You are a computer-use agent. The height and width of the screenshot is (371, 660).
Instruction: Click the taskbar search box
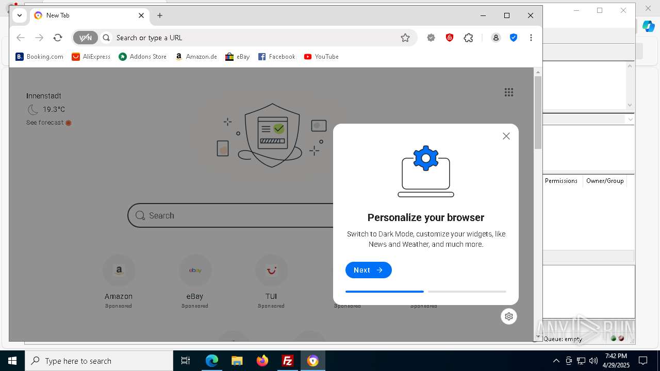pyautogui.click(x=99, y=361)
